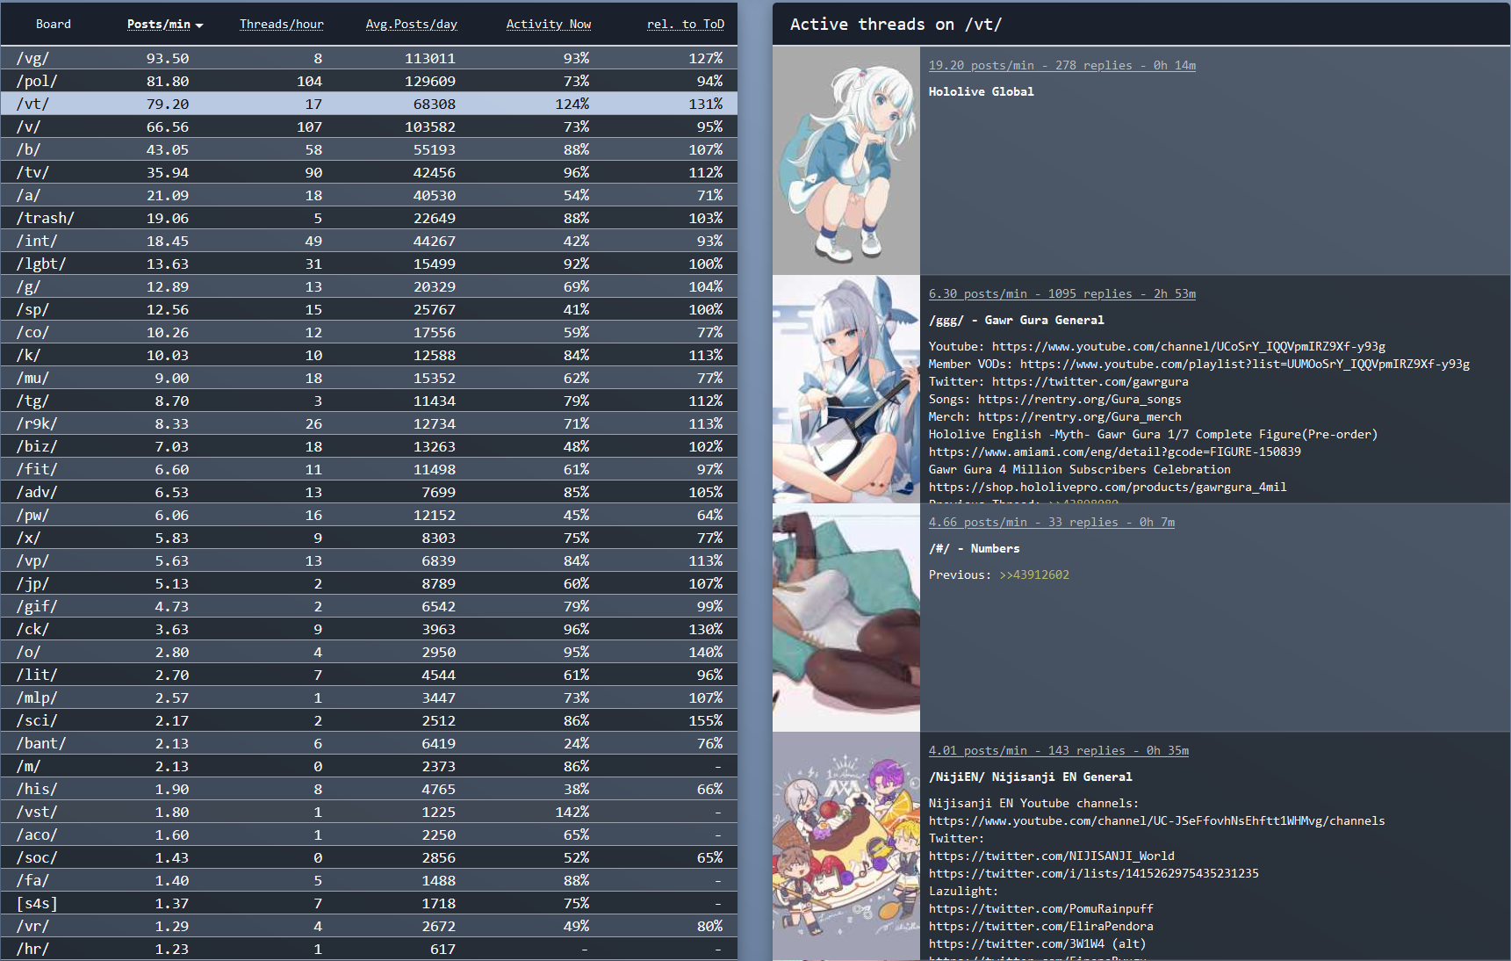Image resolution: width=1511 pixels, height=961 pixels.
Task: Select the /vp/ board row
Action: [x=369, y=560]
